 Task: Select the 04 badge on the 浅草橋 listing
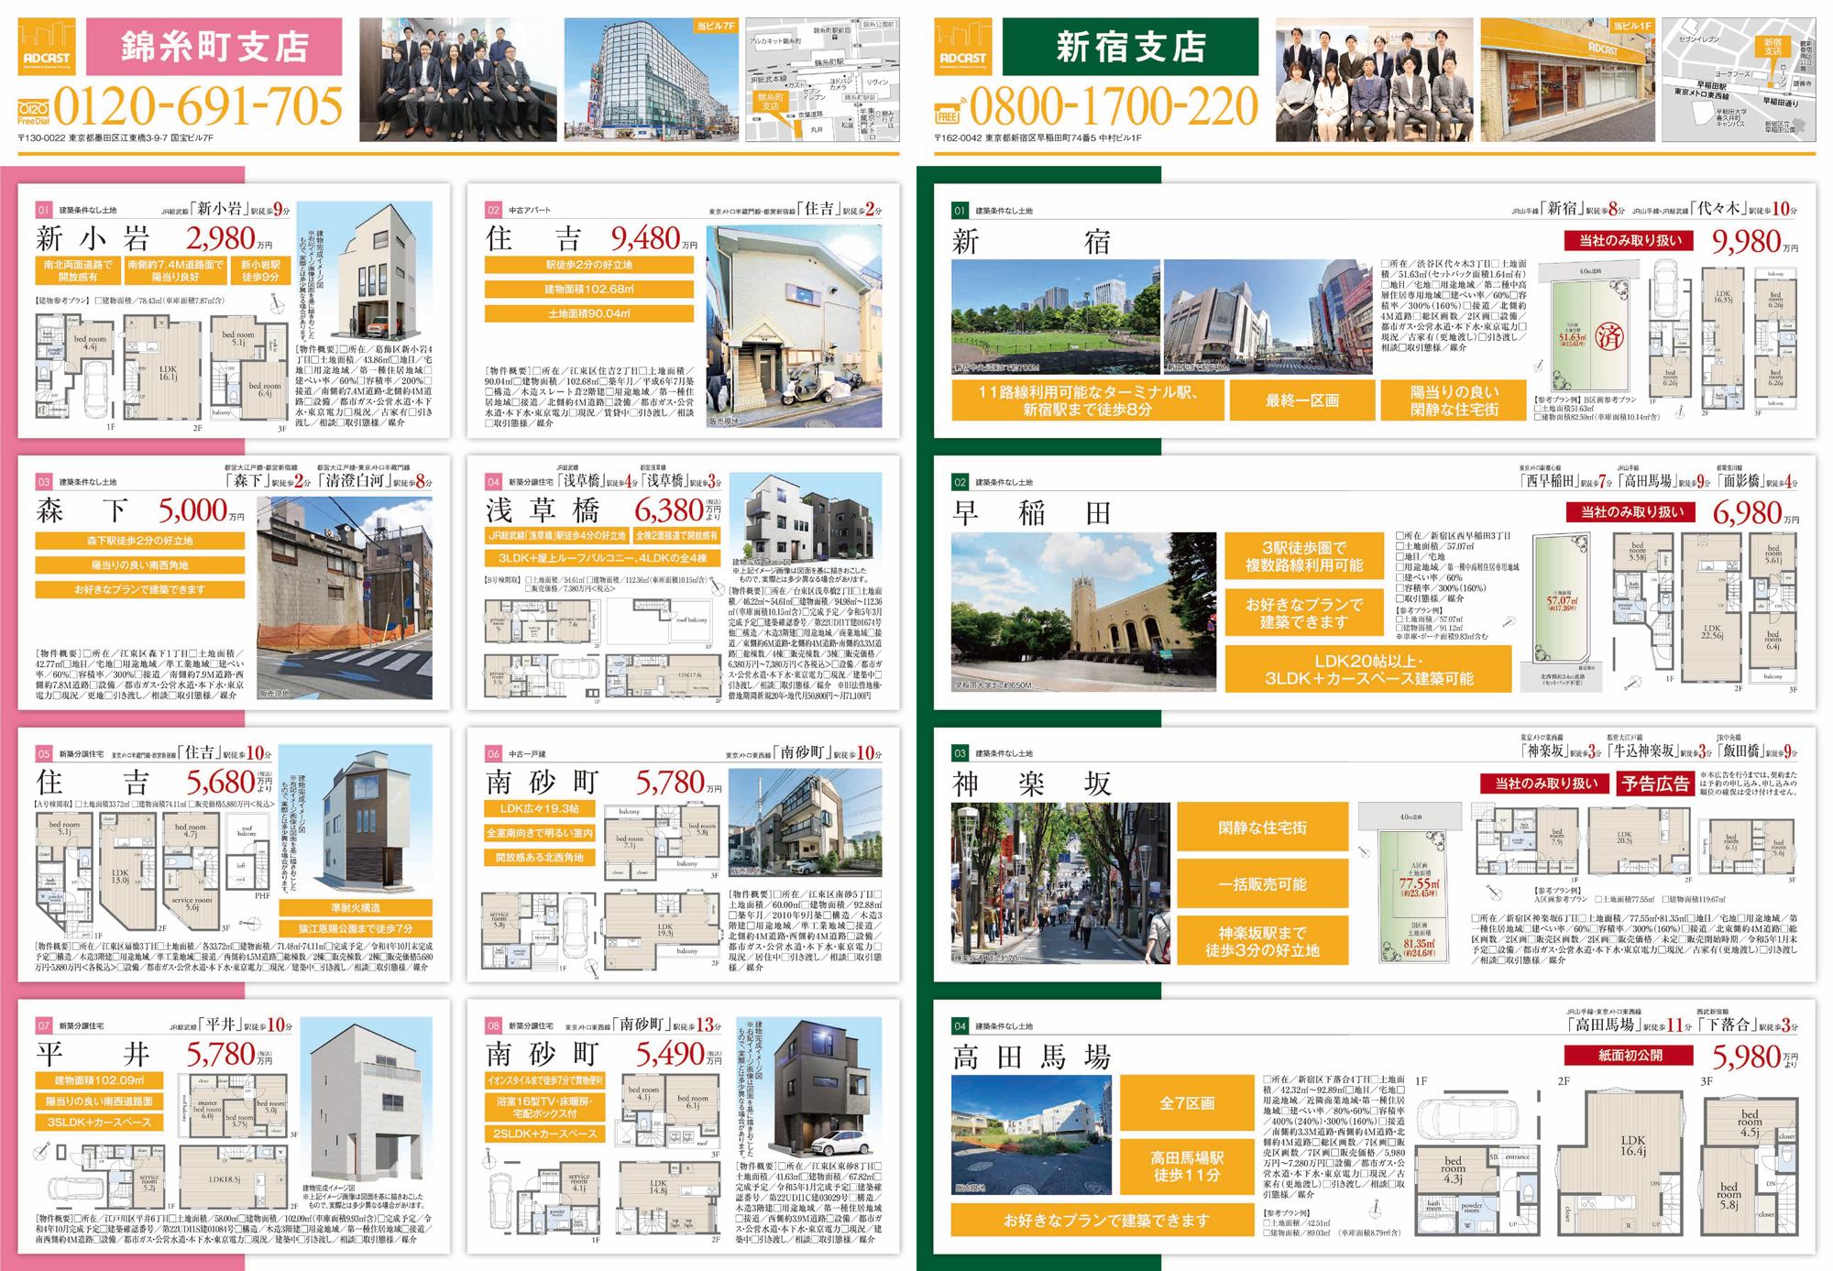[x=493, y=482]
